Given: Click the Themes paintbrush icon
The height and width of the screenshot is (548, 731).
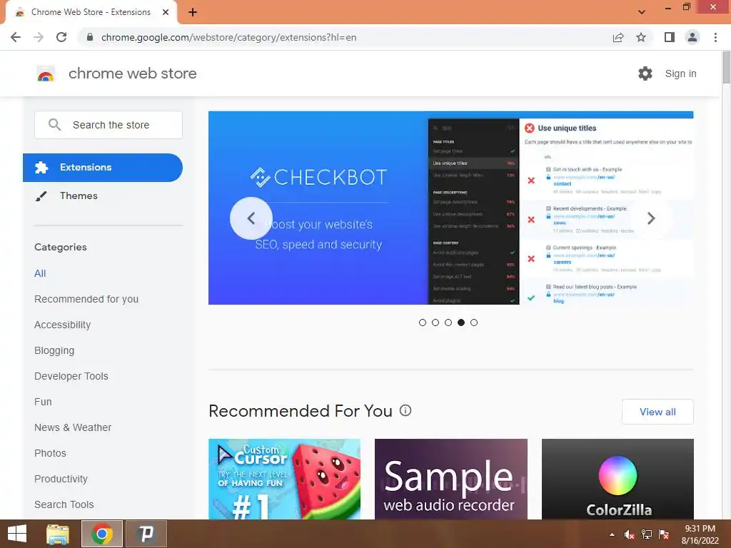Looking at the screenshot, I should coord(41,196).
